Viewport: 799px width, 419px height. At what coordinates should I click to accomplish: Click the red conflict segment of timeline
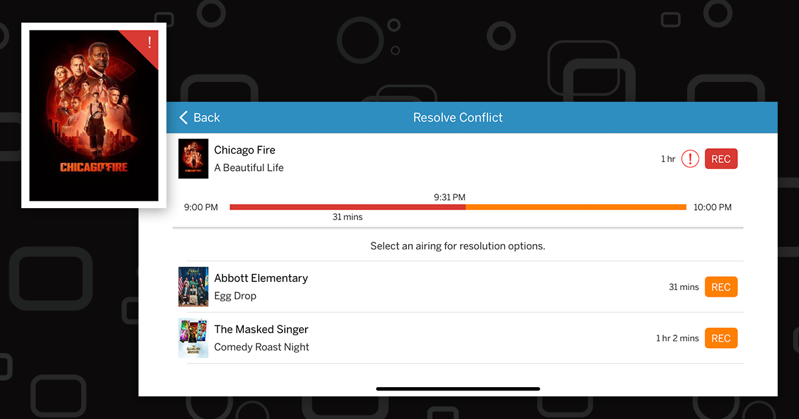pyautogui.click(x=348, y=208)
